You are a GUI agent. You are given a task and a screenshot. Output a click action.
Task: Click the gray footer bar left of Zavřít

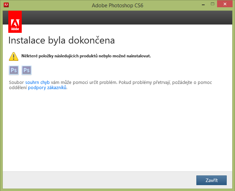(x=97, y=180)
